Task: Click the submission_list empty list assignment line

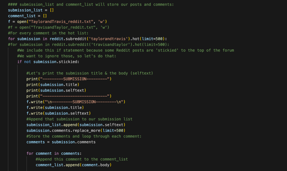Action: (x=31, y=10)
